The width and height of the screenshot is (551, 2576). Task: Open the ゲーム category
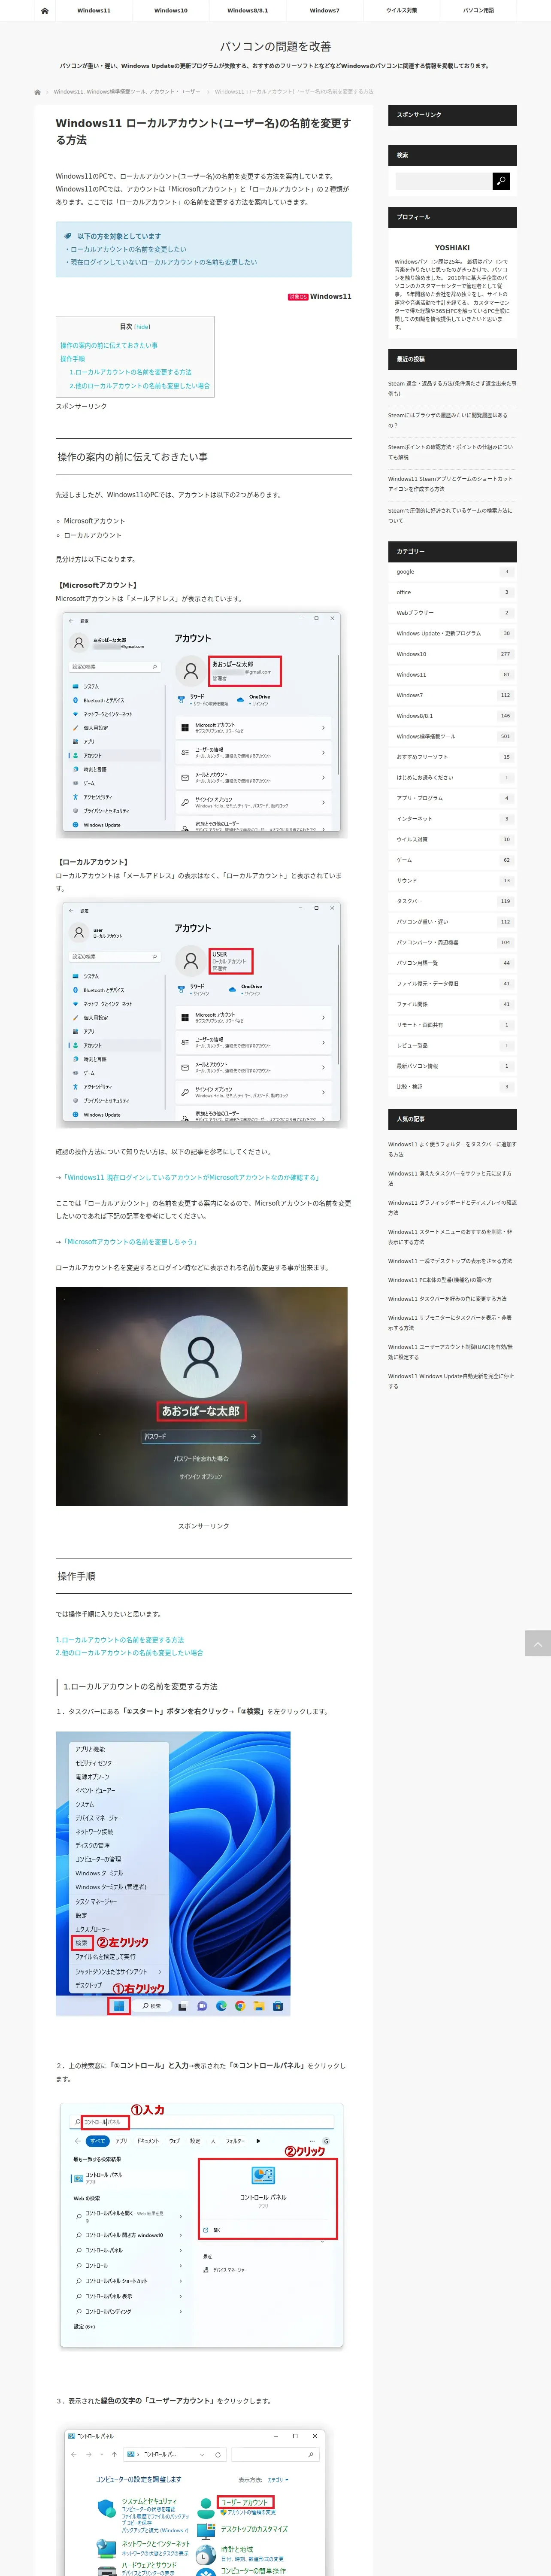[452, 860]
